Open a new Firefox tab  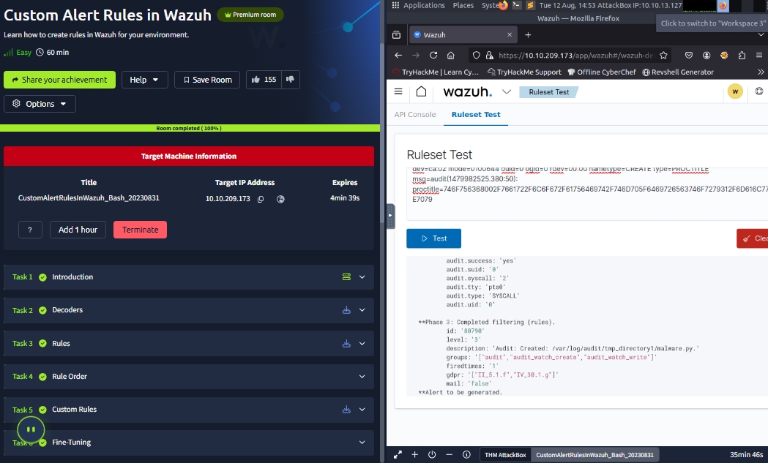click(528, 35)
